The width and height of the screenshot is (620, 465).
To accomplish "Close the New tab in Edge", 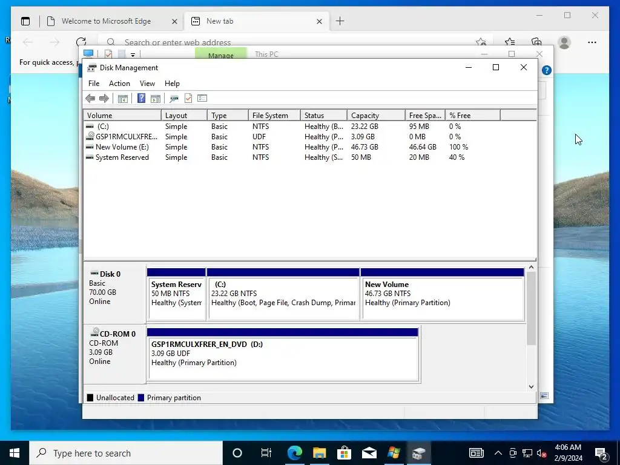I will coord(320,21).
